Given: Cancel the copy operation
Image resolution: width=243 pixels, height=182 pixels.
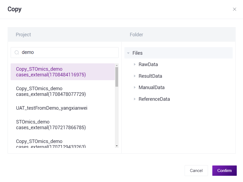Looking at the screenshot, I should [x=196, y=171].
